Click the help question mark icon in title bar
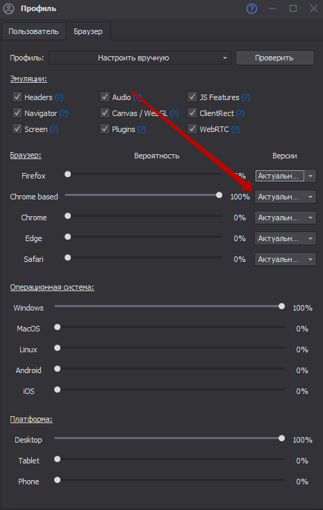 [x=251, y=8]
